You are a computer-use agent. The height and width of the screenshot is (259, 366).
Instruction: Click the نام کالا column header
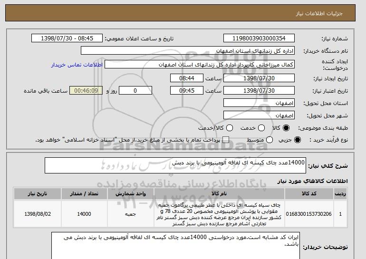pos(219,194)
